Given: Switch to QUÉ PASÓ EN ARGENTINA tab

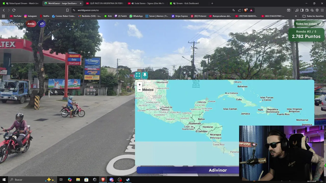Looking at the screenshot, I should tap(104, 3).
